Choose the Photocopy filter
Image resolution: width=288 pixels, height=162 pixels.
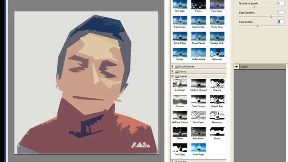click(x=217, y=116)
